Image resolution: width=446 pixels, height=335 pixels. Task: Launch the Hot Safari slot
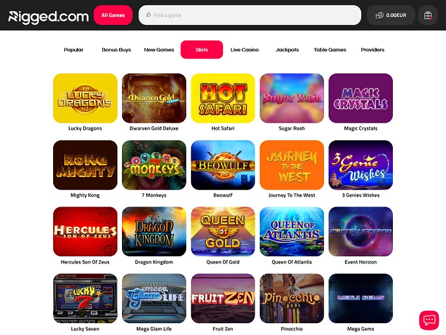[x=223, y=98]
